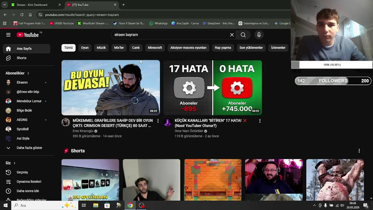This screenshot has width=373, height=210.
Task: Show hidden system tray icons
Action: 314,206
